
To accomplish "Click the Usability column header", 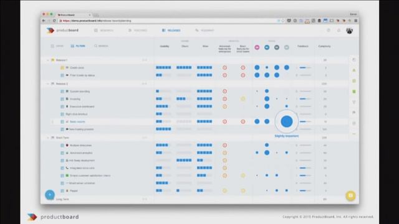I will (165, 46).
